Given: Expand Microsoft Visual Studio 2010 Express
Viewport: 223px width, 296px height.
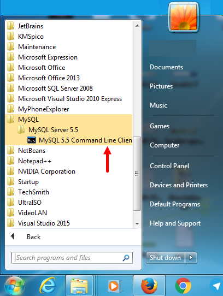Looking at the screenshot, I should 69,99.
